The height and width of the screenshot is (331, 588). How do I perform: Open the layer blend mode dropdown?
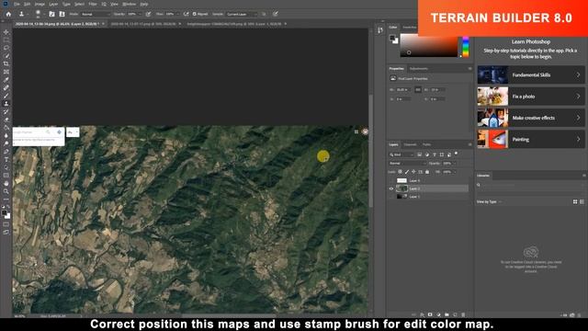point(407,164)
